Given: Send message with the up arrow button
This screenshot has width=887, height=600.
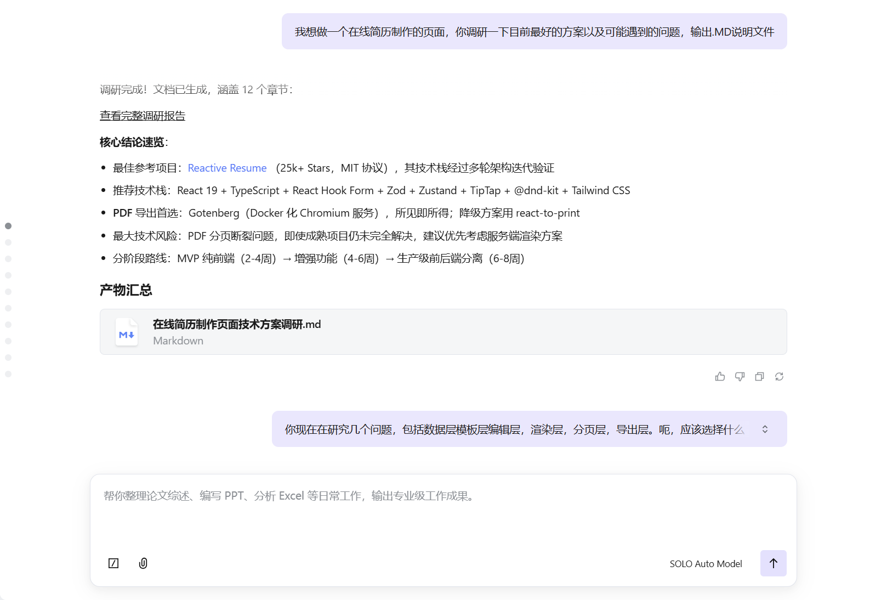Looking at the screenshot, I should pyautogui.click(x=773, y=563).
